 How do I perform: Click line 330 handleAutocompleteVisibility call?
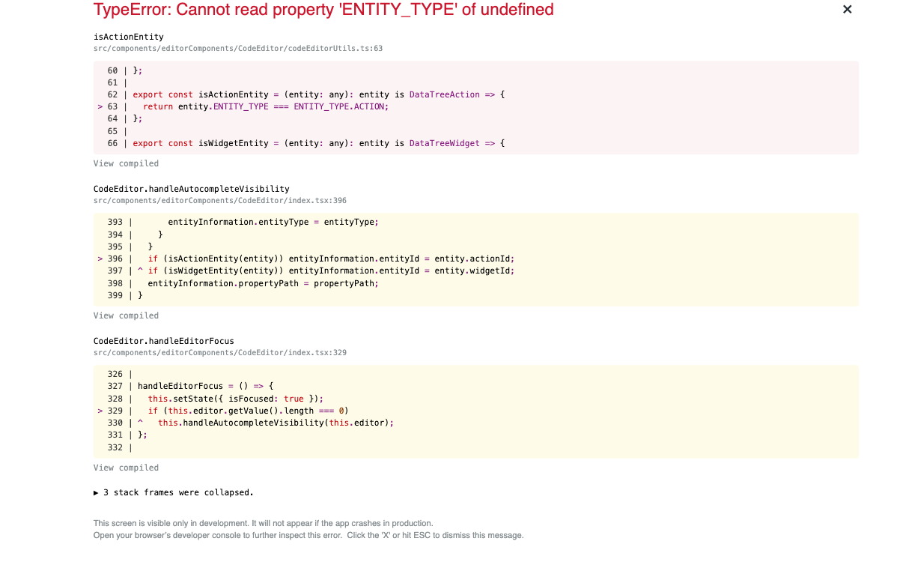click(x=276, y=423)
